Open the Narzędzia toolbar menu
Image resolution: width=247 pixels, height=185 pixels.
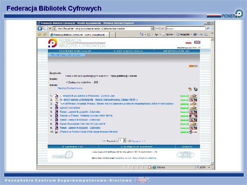183,35
